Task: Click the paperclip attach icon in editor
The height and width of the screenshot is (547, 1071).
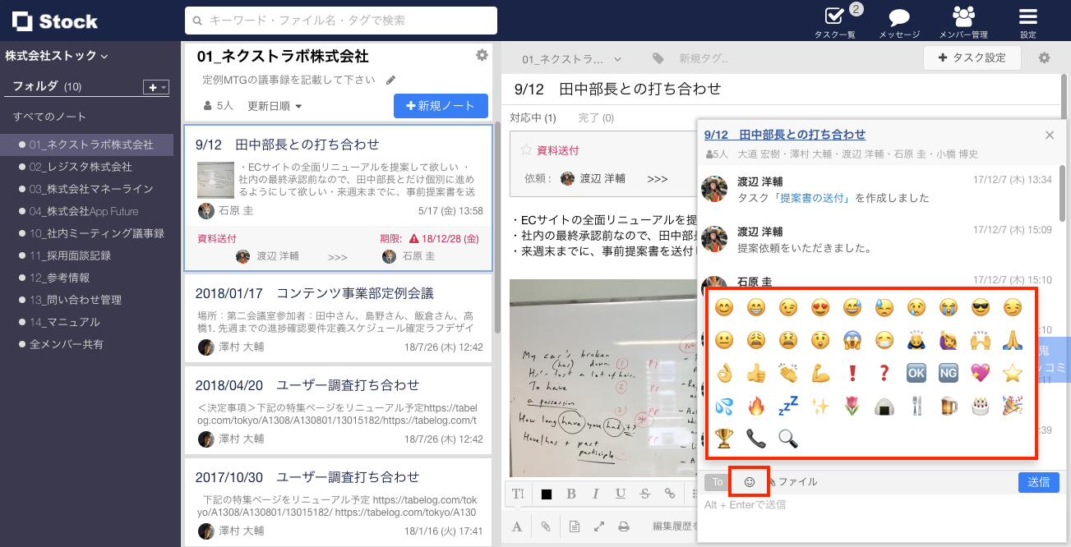Action: (545, 526)
